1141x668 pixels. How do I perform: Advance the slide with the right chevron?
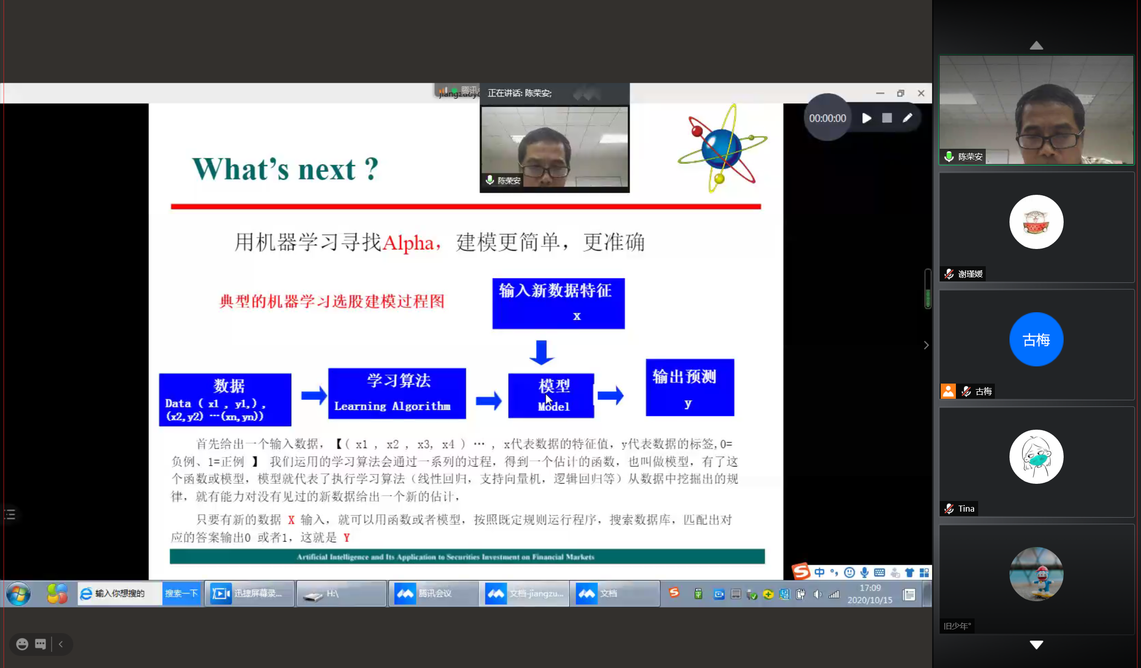(926, 345)
